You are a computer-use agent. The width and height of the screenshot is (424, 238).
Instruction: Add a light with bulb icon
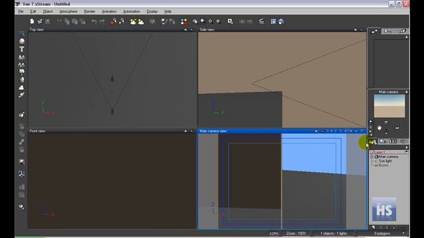point(22,161)
